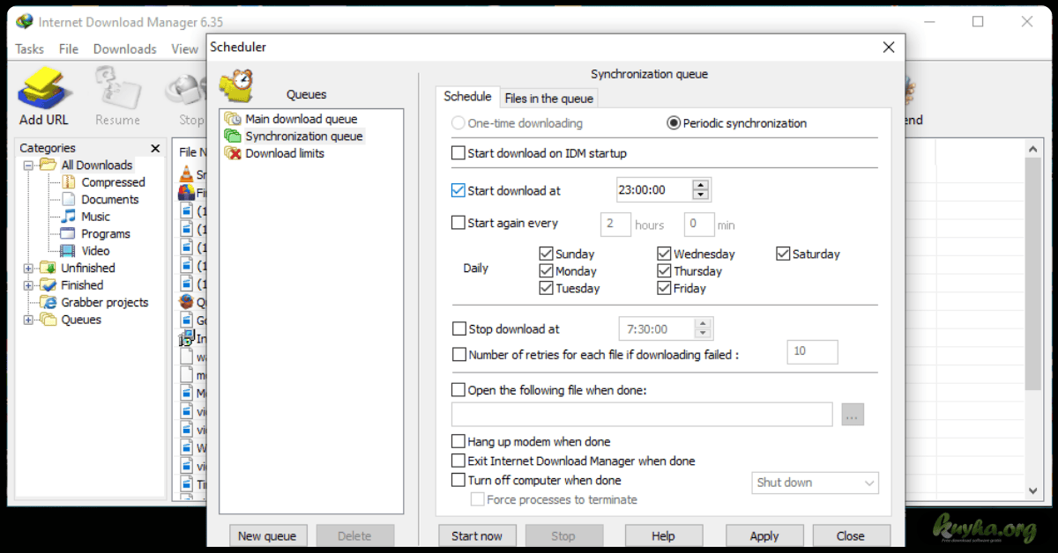
Task: Click the Add URL toolbar icon
Action: 43,88
